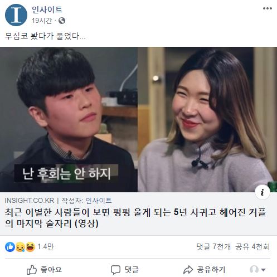The width and height of the screenshot is (277, 277).
Task: Click the thumbs-up 좋아요 icon
Action: [32, 270]
